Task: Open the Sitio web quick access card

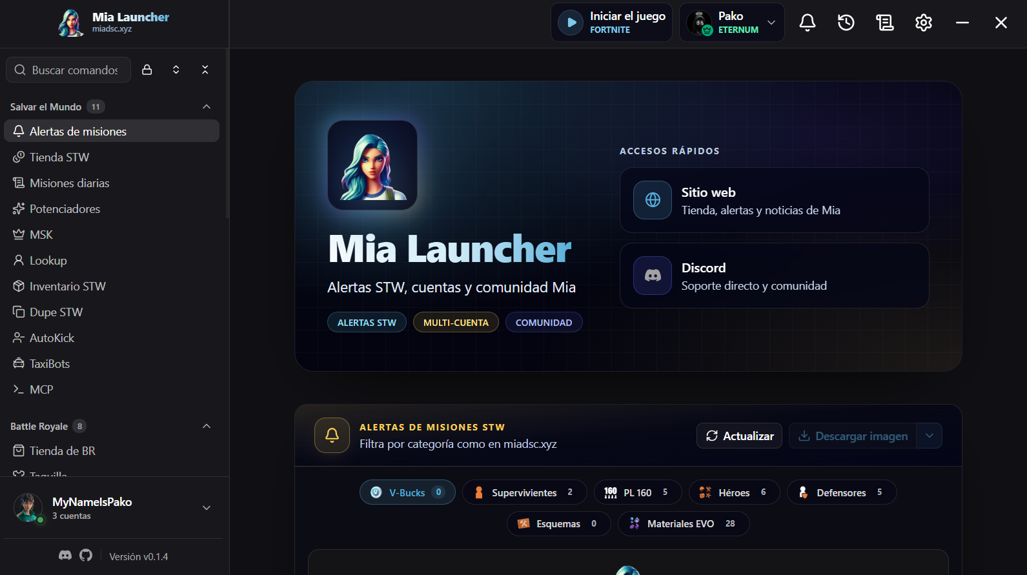Action: (x=774, y=200)
